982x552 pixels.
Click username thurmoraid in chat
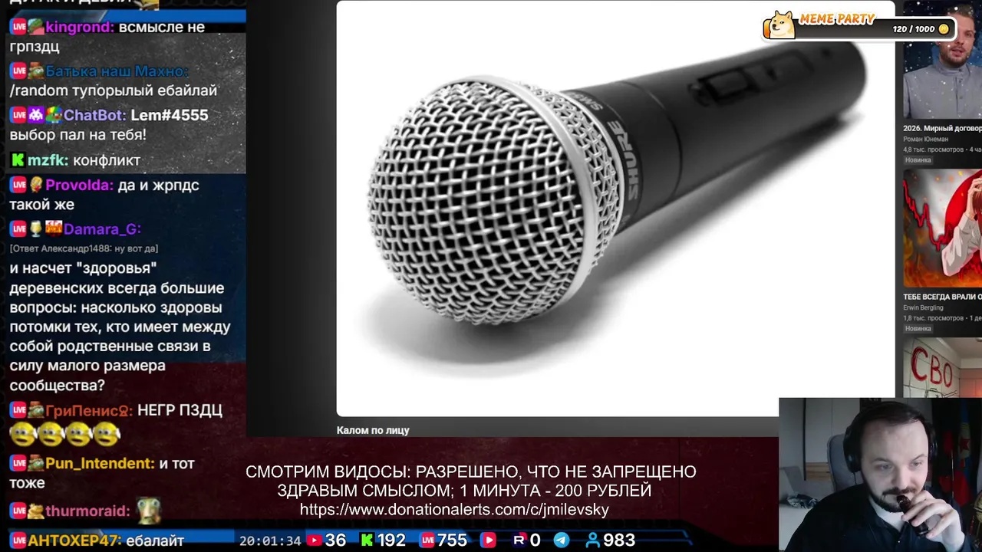tap(87, 511)
